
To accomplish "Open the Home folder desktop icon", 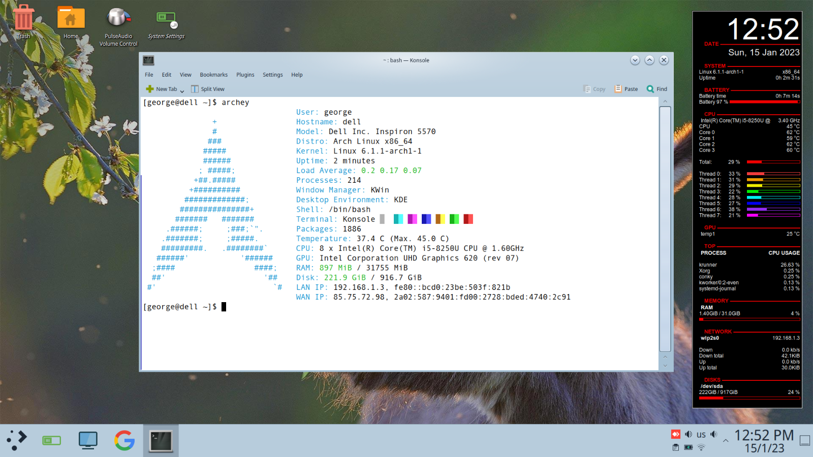I will (x=71, y=22).
